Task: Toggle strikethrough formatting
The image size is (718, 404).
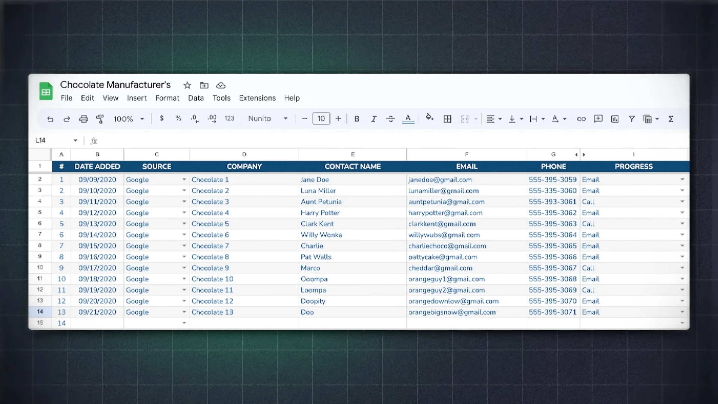Action: 390,119
